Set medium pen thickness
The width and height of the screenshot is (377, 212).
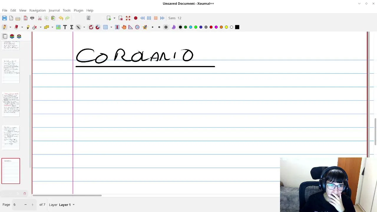pos(159,27)
